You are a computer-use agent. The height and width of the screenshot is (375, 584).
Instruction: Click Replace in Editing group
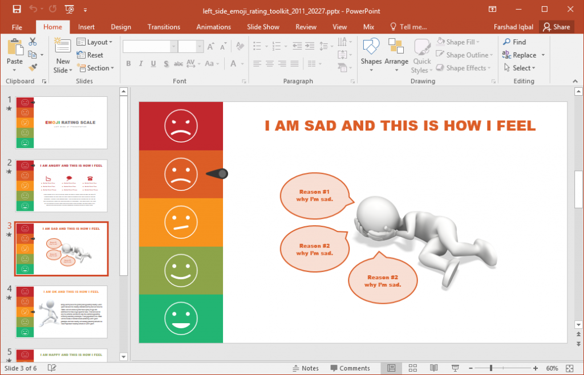pos(519,55)
